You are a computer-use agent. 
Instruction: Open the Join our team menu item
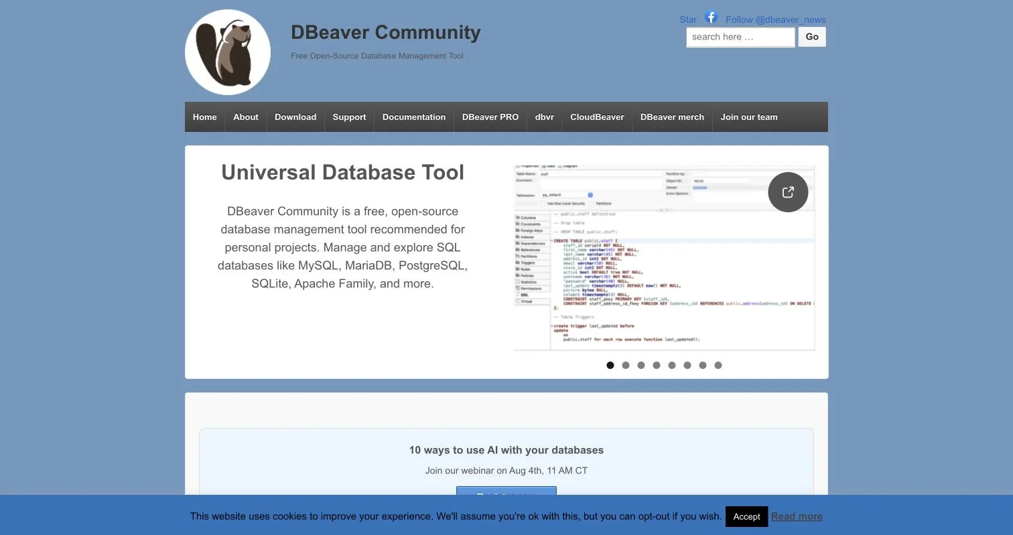point(749,117)
